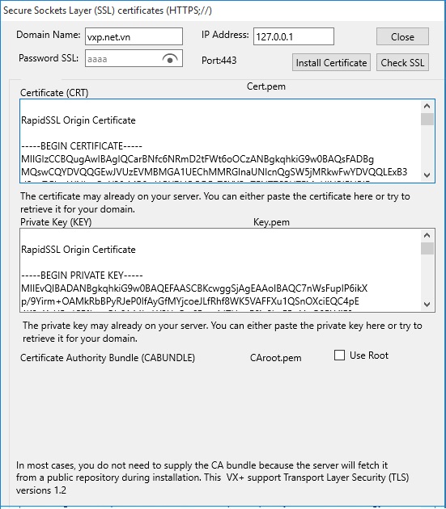Click the Check SSL button
Screen dimensions: 446x509
pos(402,62)
